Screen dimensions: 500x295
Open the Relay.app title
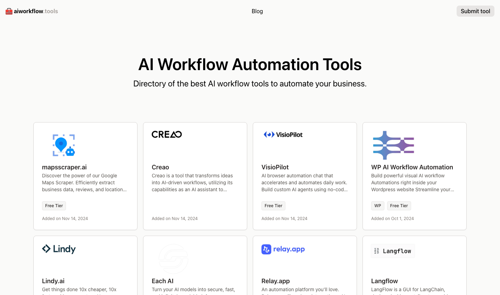275,281
